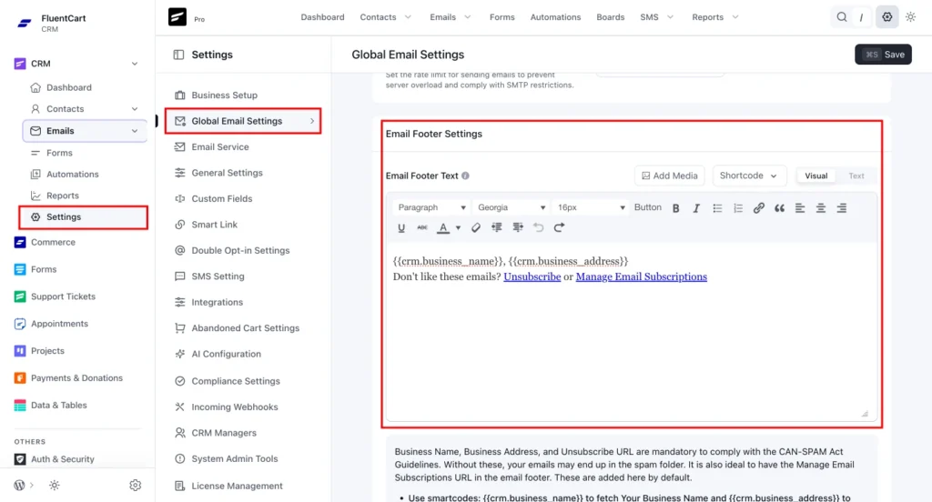
Task: Open the Shortcode dropdown
Action: coord(748,176)
